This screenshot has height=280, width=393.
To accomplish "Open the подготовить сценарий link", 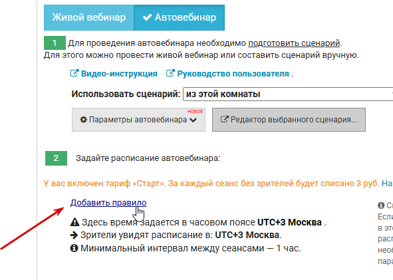I will point(294,43).
